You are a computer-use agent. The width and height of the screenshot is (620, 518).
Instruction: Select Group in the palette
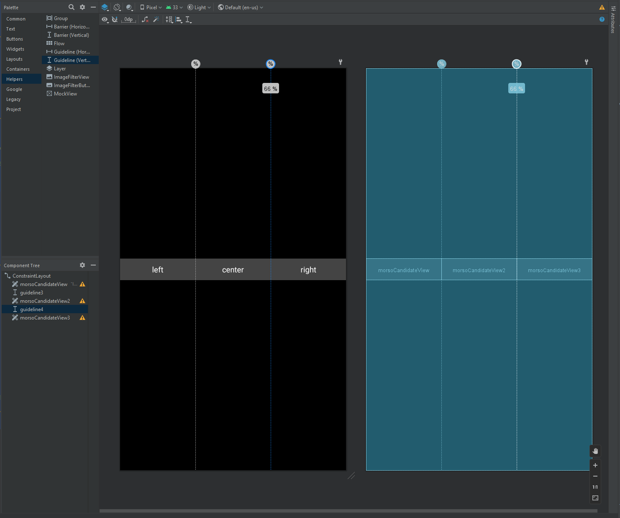tap(70, 18)
